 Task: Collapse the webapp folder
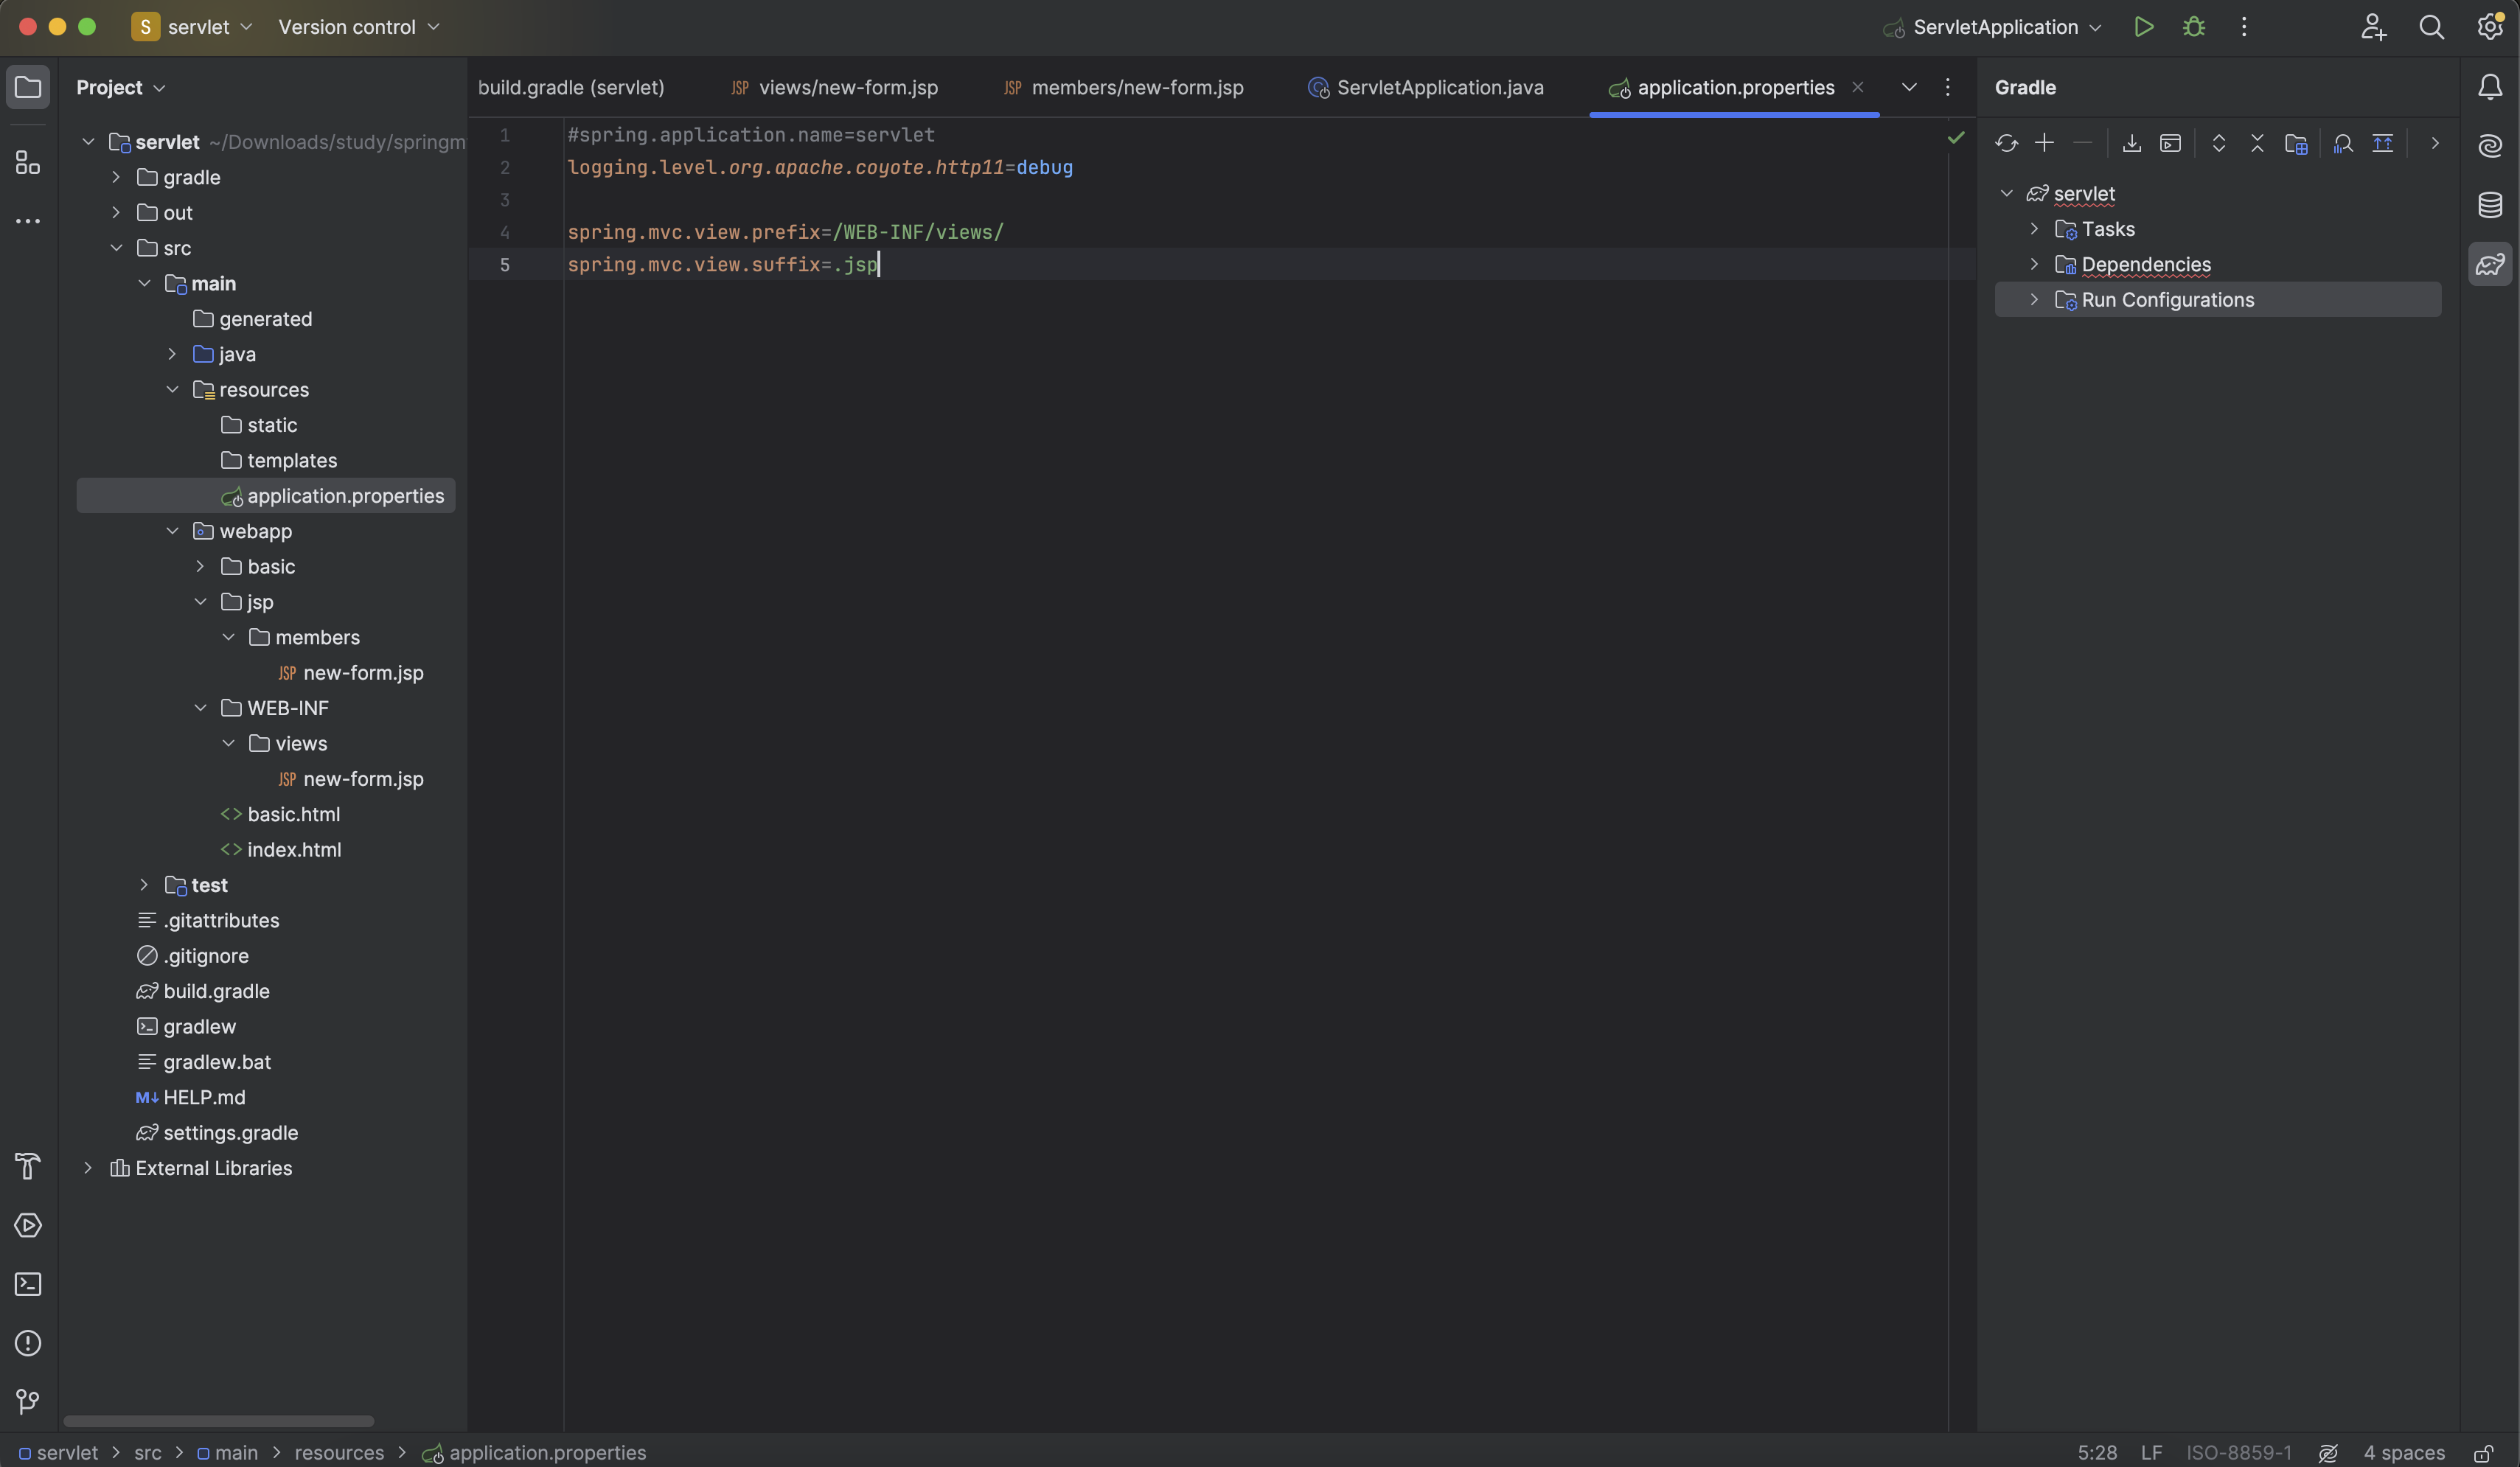172,531
